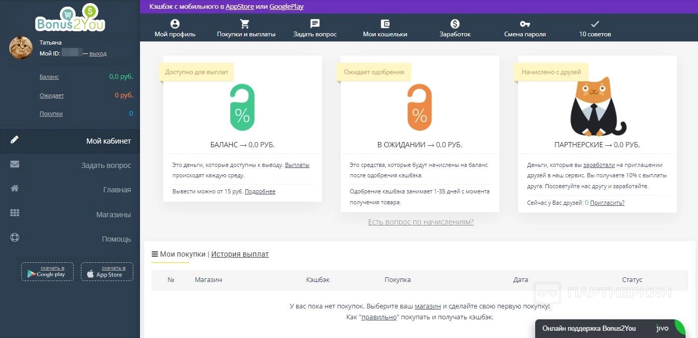
Task: Open 'Магазины' in the sidebar
Action: pyautogui.click(x=114, y=215)
